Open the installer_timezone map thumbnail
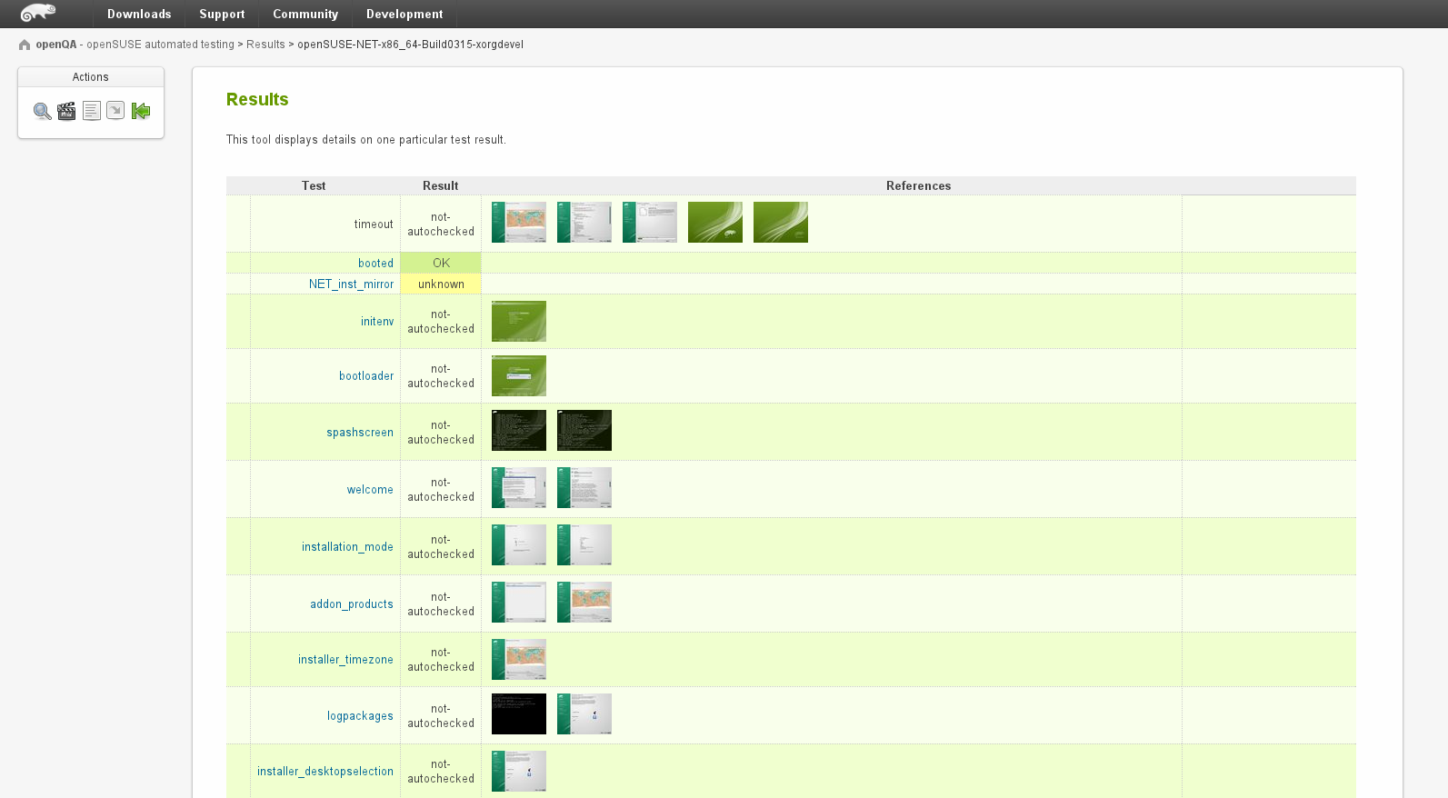The width and height of the screenshot is (1448, 798). point(519,660)
